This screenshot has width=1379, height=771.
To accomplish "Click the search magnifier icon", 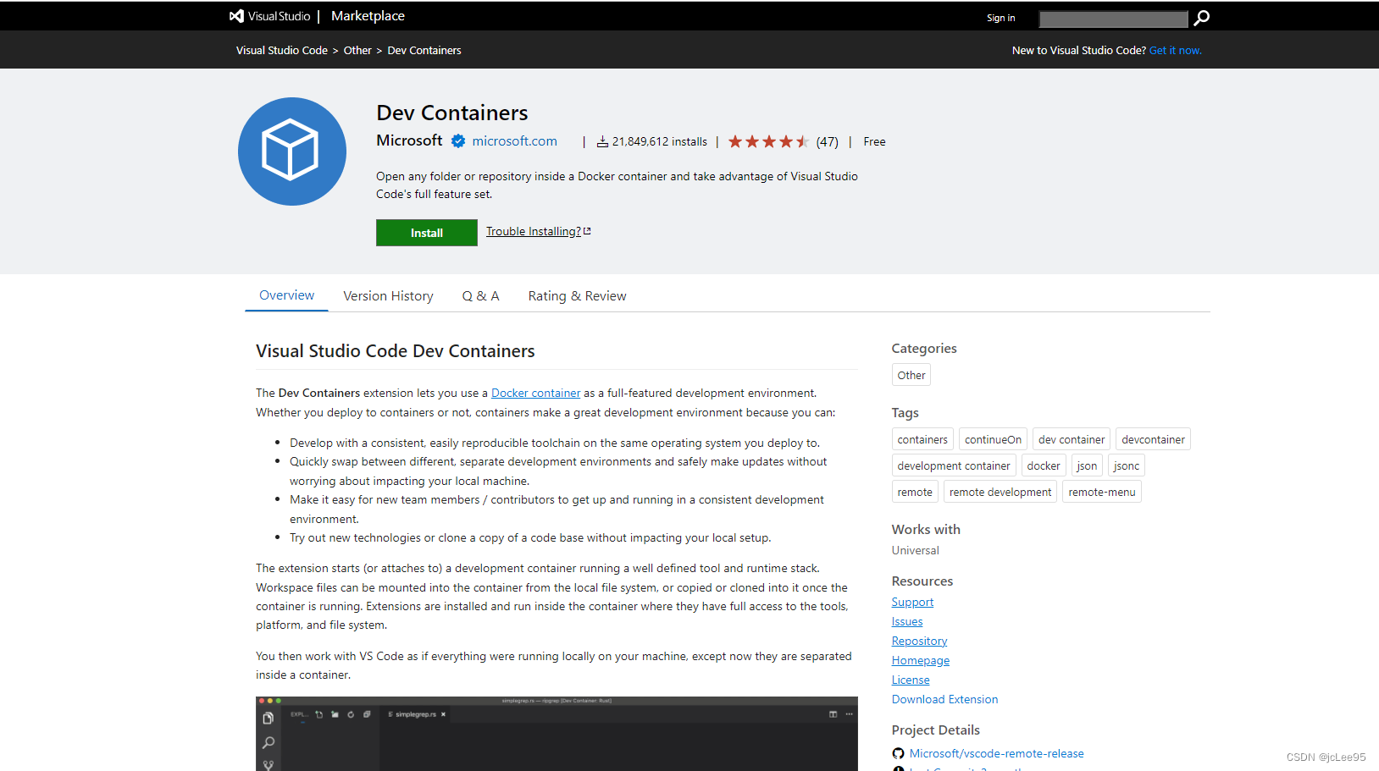I will (1201, 18).
